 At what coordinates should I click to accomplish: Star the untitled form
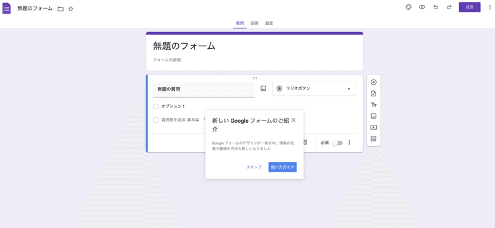coord(71,9)
